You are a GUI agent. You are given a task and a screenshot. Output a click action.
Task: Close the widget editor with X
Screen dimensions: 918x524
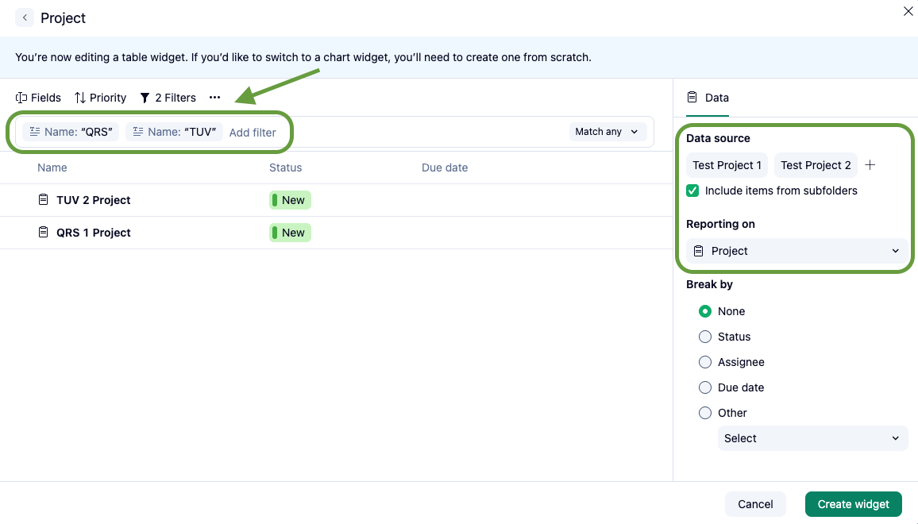tap(908, 11)
